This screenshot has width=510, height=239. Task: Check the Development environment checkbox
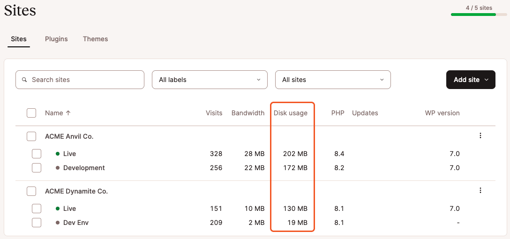[x=37, y=168]
